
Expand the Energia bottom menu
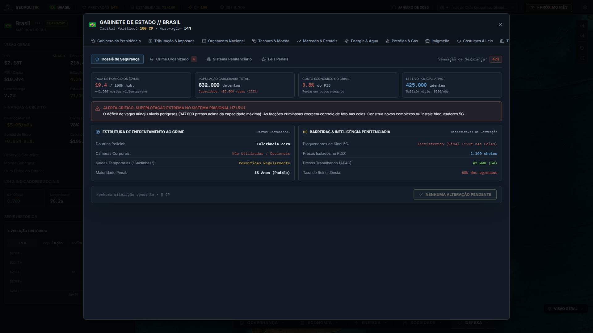[x=371, y=323]
